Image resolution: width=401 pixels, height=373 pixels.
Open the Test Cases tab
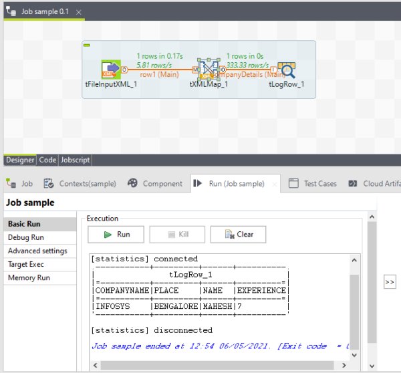coord(313,183)
